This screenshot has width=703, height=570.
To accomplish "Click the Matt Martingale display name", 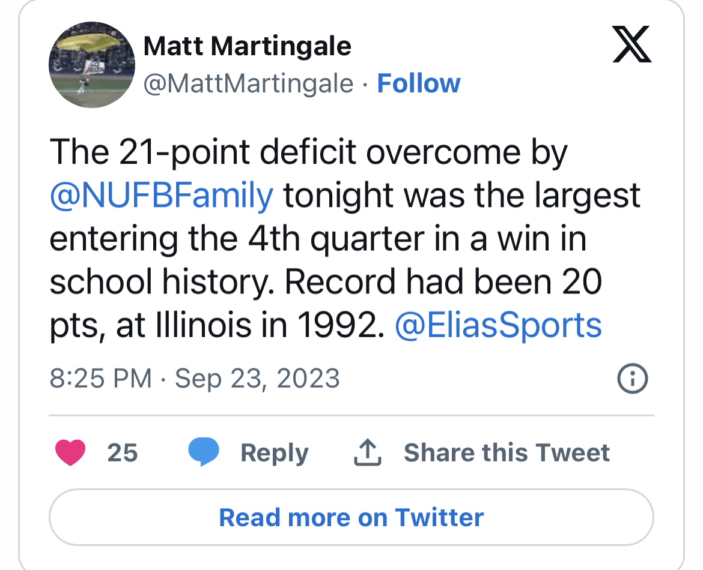I will [248, 46].
